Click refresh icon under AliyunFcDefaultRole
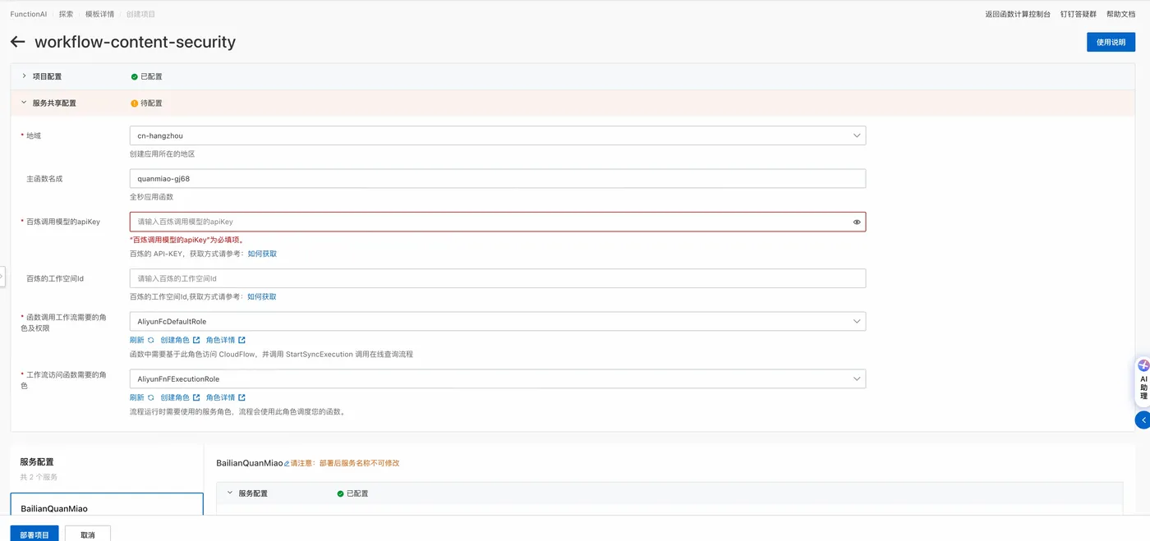 (151, 340)
